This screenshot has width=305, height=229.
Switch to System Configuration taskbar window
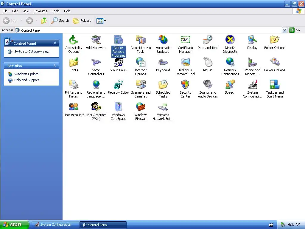click(55, 225)
